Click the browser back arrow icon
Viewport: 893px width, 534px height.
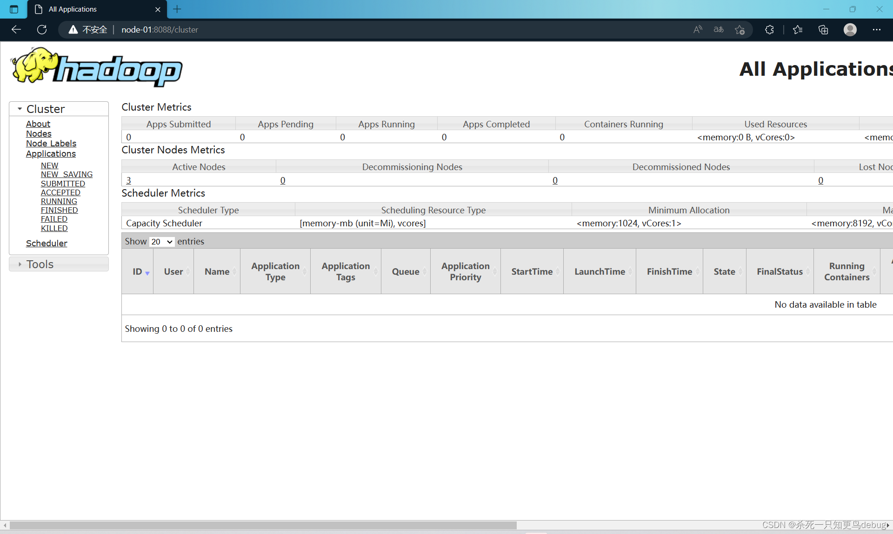click(16, 30)
